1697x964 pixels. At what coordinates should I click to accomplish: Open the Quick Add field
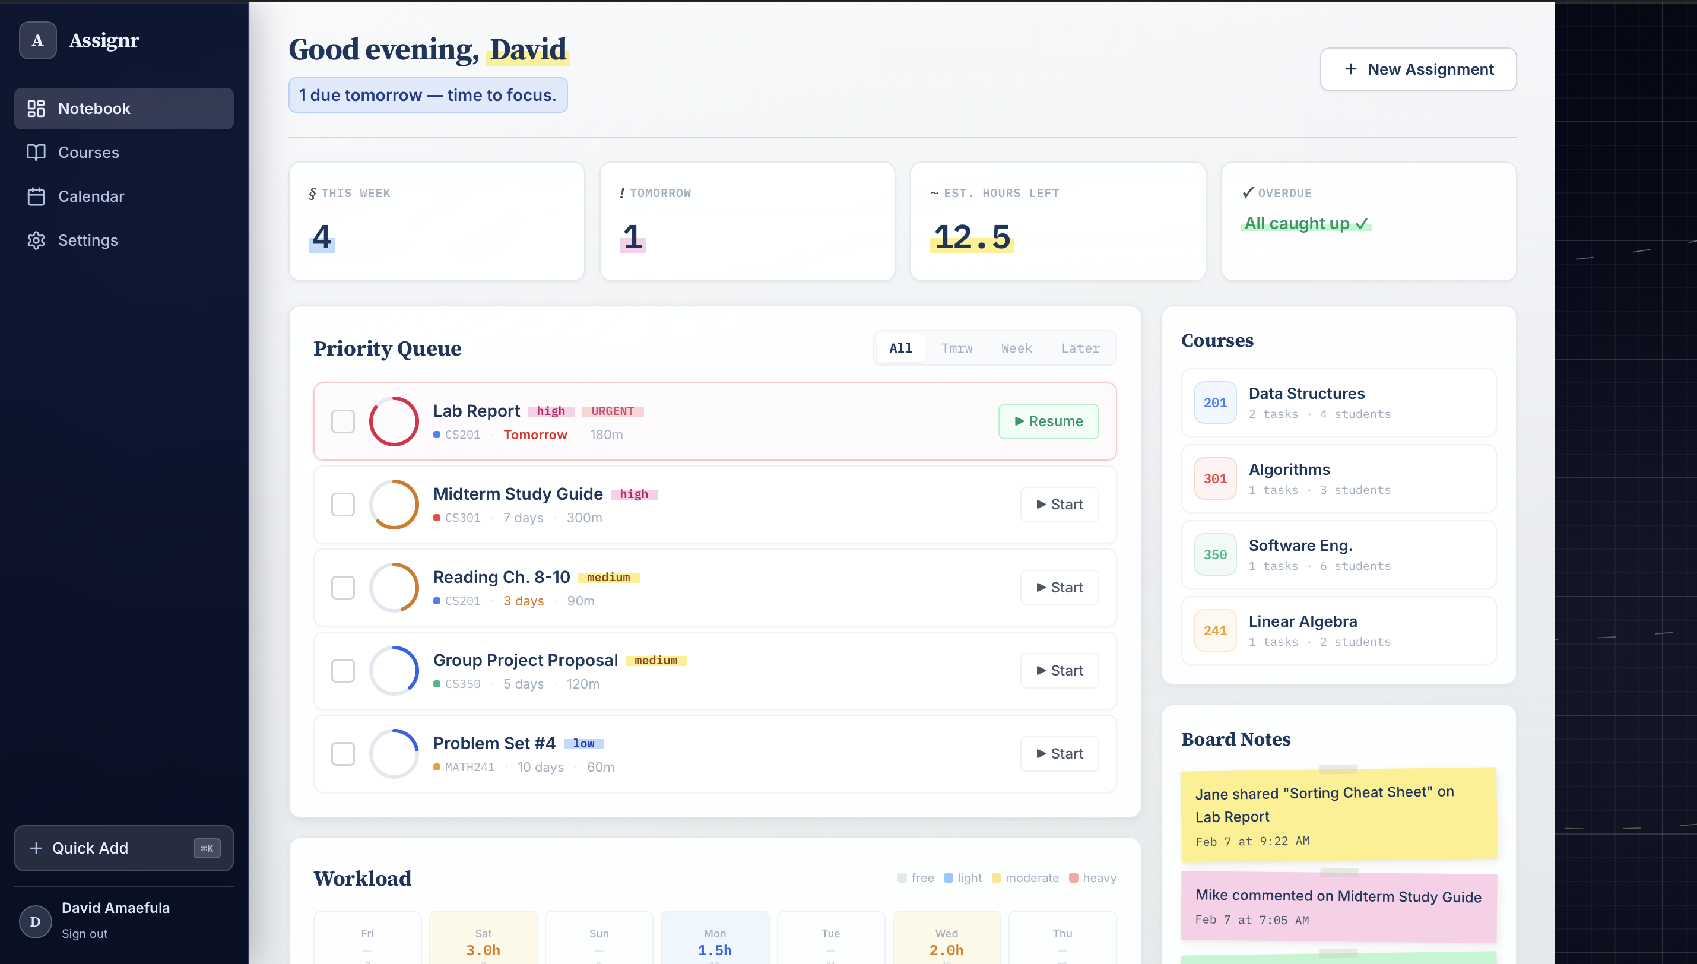124,848
